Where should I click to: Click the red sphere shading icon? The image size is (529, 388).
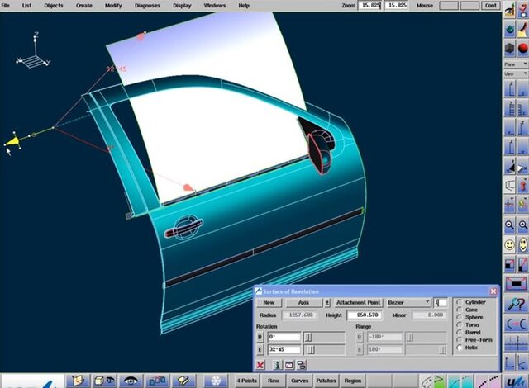(x=523, y=48)
